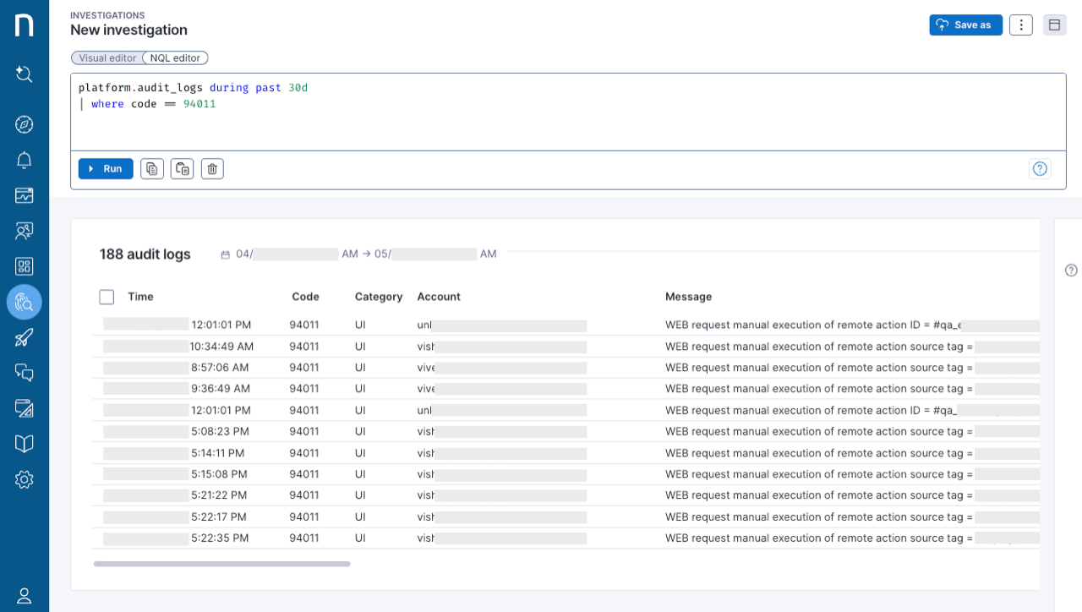Select the highlighted Investigations magnifier icon
1082x612 pixels.
click(24, 302)
